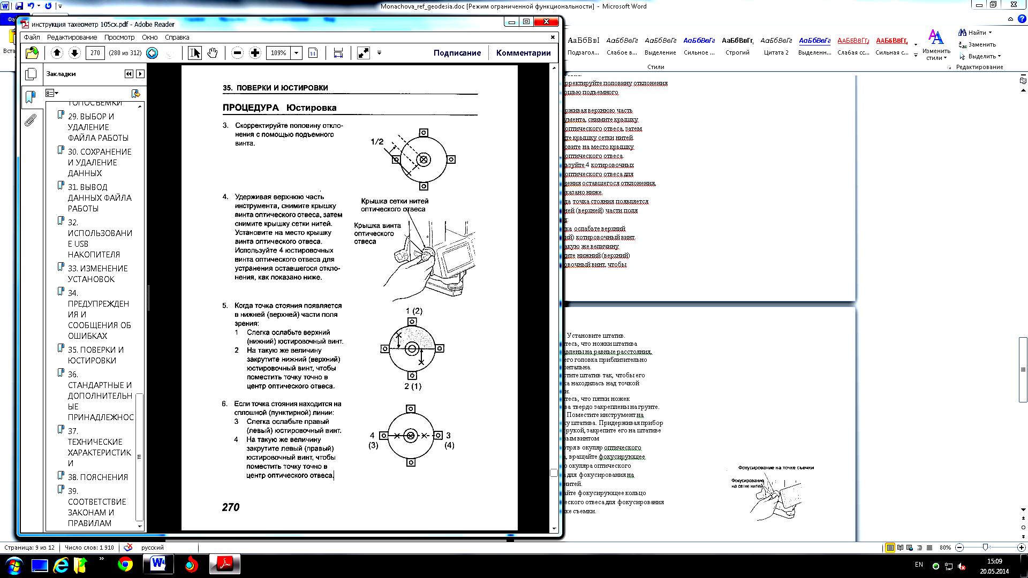Zoom out with the minus button
This screenshot has width=1028, height=578.
pos(237,52)
